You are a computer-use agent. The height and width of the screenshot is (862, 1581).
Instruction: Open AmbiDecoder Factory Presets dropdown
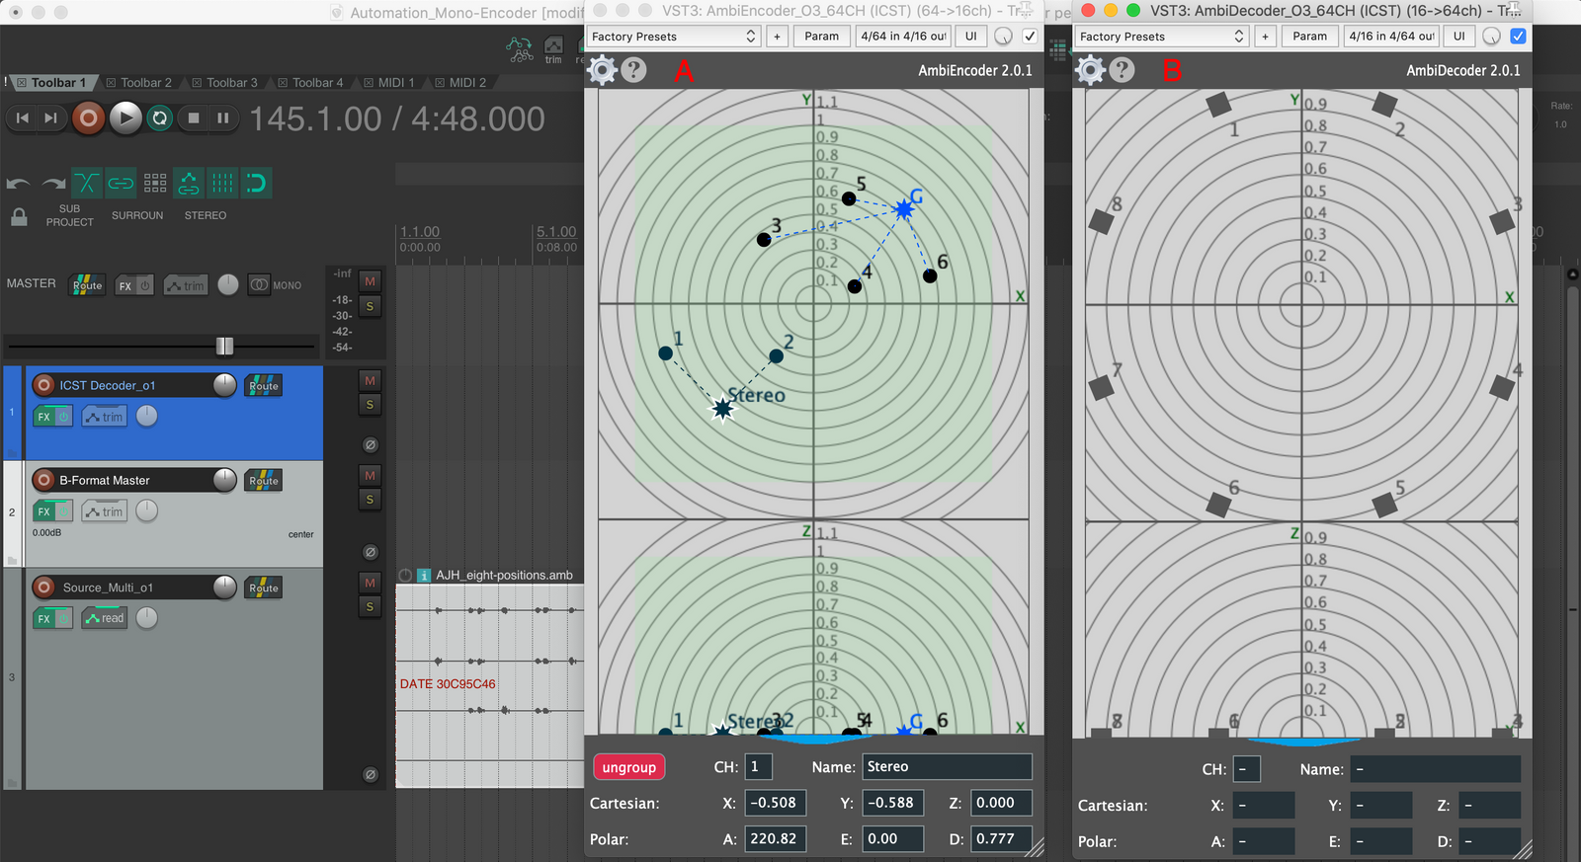tap(1162, 37)
